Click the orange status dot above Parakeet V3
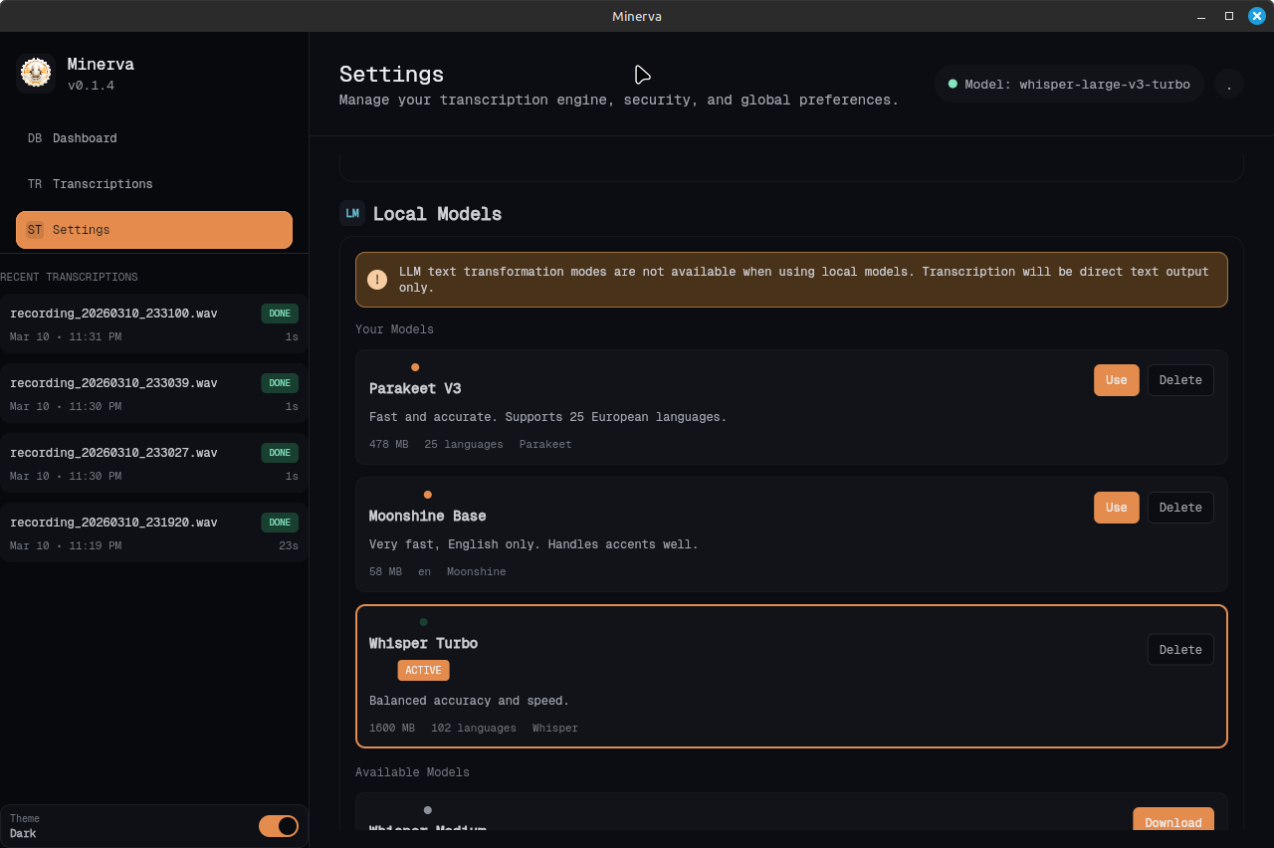This screenshot has width=1274, height=848. click(x=414, y=366)
